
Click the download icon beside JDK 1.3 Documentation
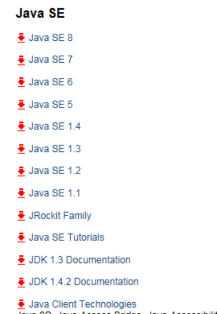(x=21, y=260)
